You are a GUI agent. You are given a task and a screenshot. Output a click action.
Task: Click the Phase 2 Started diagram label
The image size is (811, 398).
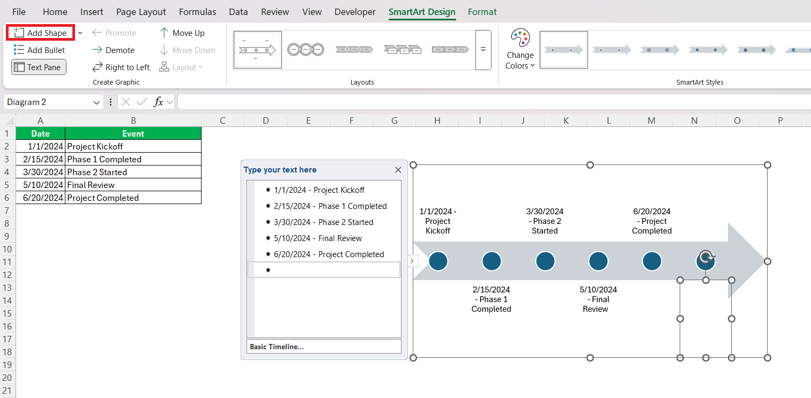point(545,221)
